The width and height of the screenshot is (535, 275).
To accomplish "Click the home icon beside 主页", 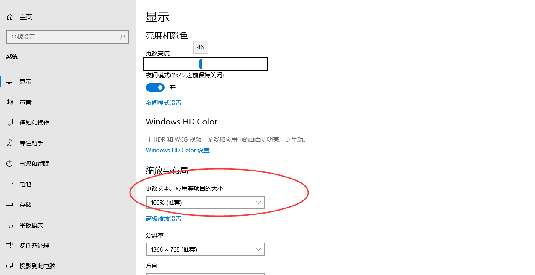I will pyautogui.click(x=9, y=17).
